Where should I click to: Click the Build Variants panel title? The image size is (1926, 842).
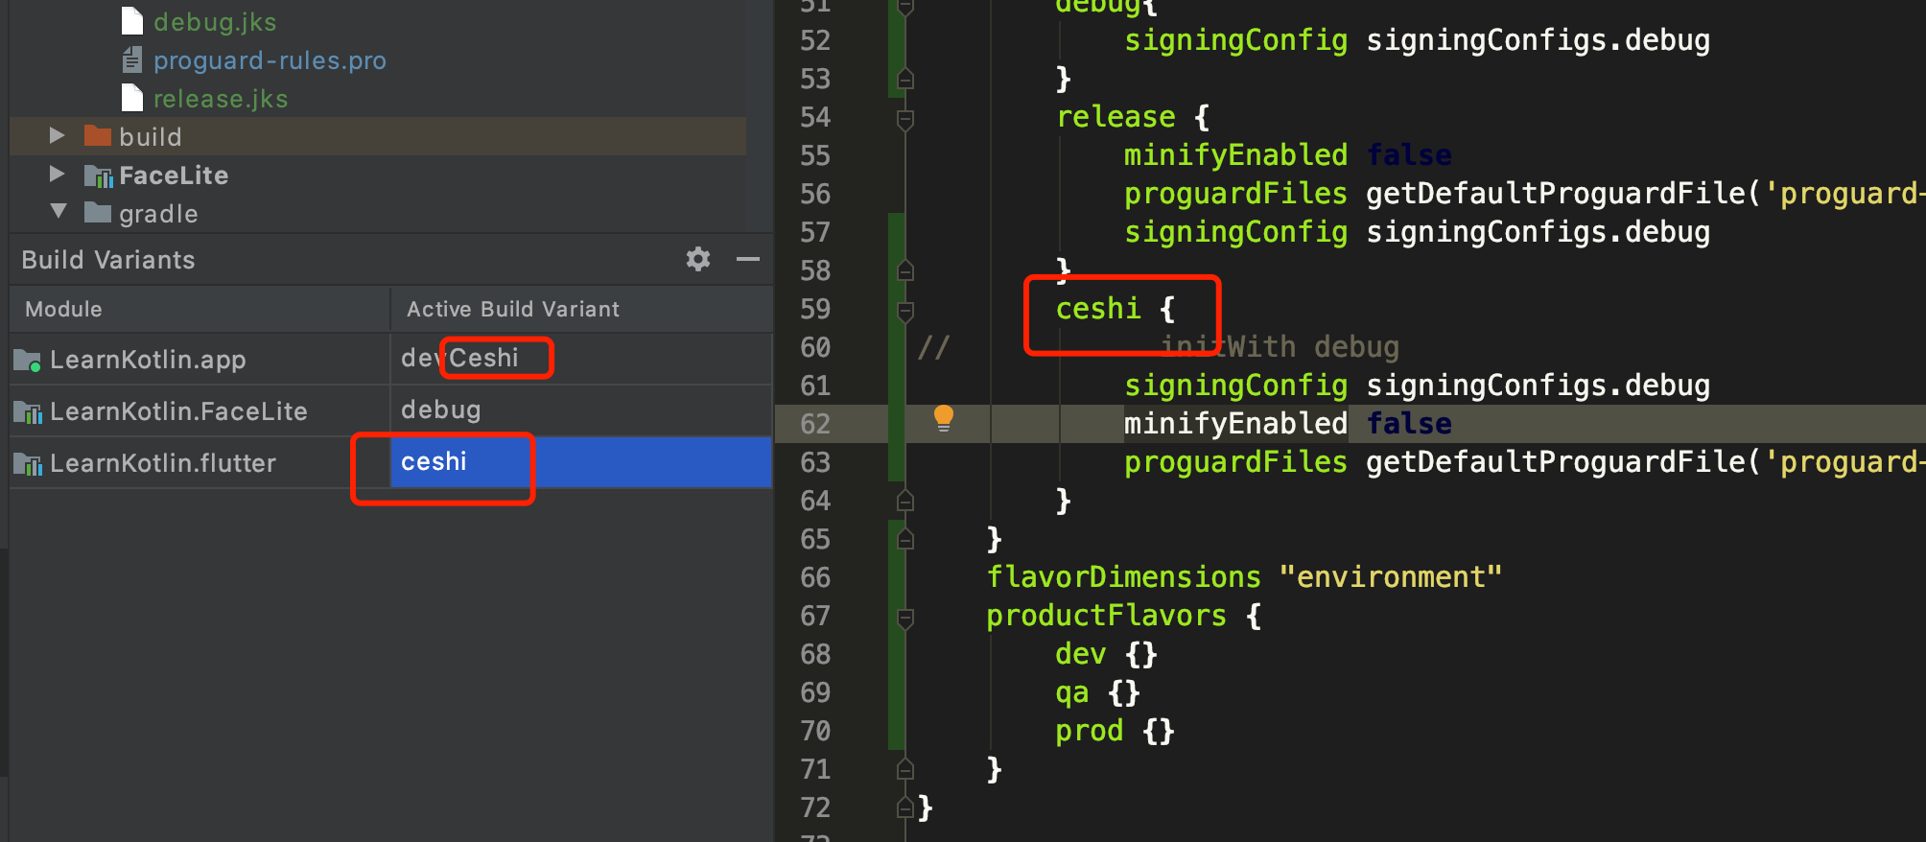pyautogui.click(x=108, y=260)
